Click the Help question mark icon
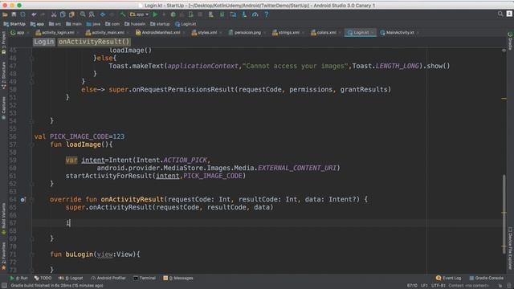This screenshot has width=514, height=289. click(266, 14)
